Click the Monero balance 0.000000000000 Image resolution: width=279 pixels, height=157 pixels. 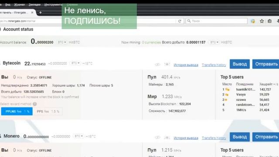[x=36, y=137]
